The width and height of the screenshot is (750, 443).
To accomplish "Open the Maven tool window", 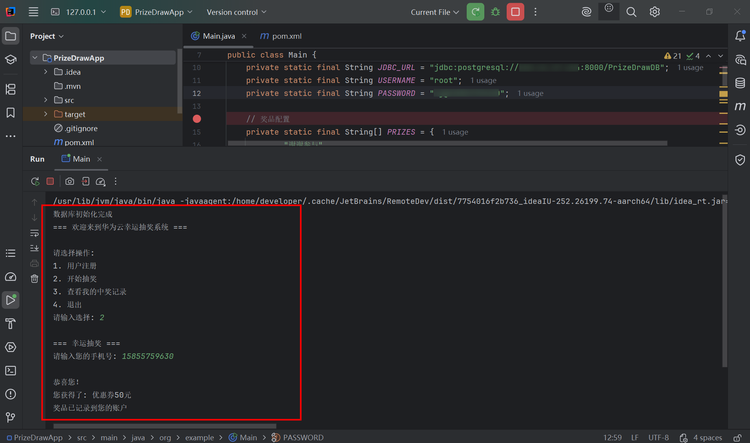I will click(740, 106).
